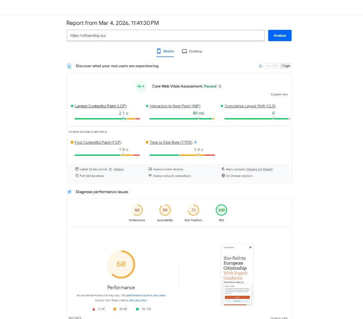
Task: Click the robot icon near Diagnose performance issues
Action: [x=69, y=192]
